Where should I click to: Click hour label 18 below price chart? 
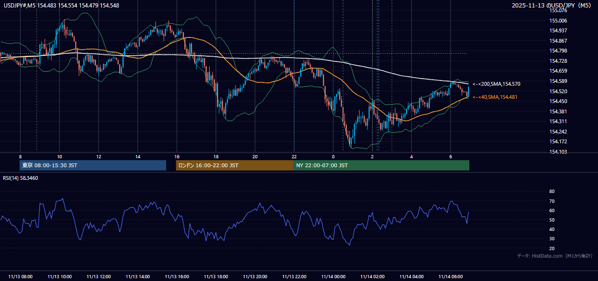tap(216, 156)
